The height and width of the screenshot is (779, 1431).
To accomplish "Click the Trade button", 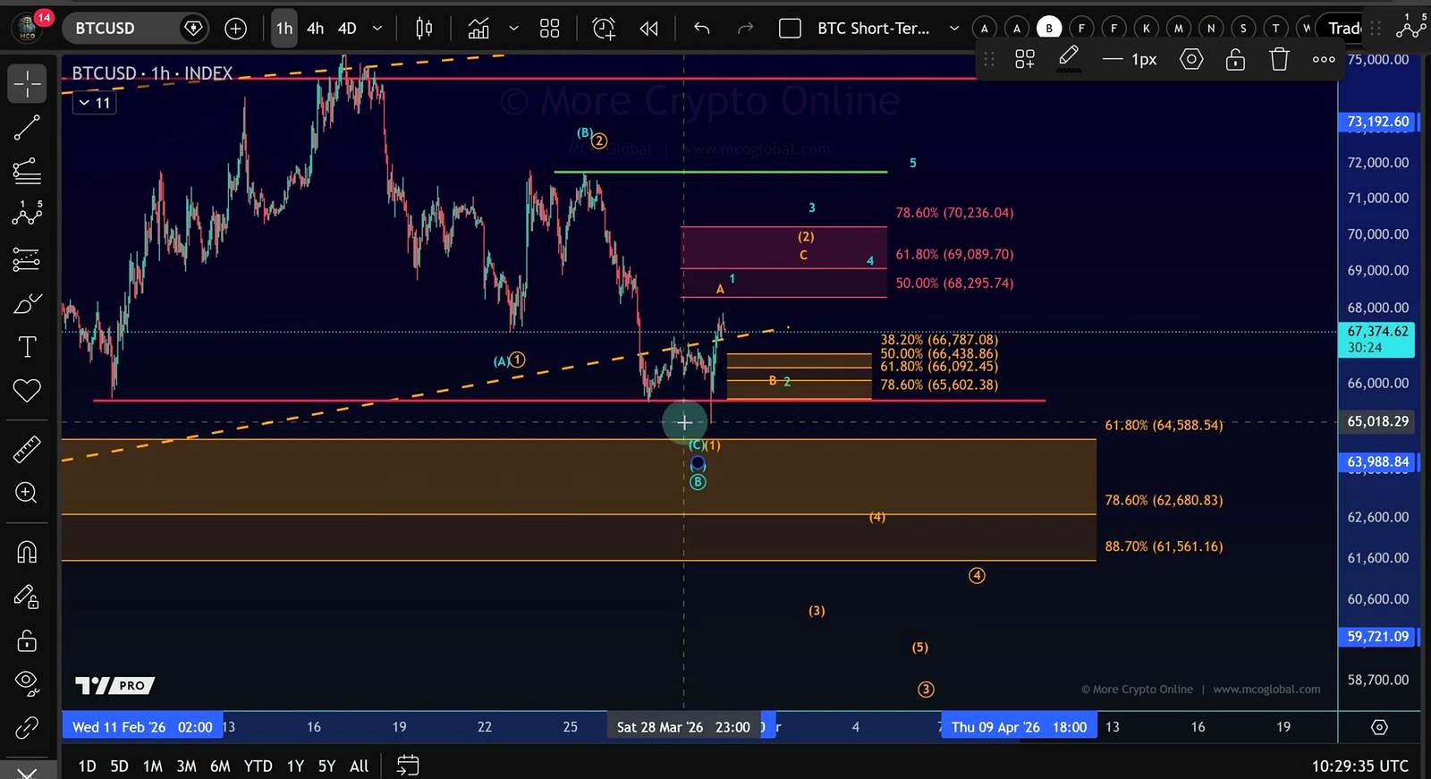I will coord(1344,29).
